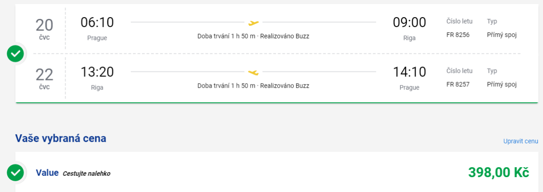The width and height of the screenshot is (543, 192).
Task: Click the 398,00 Kč price
Action: [499, 173]
